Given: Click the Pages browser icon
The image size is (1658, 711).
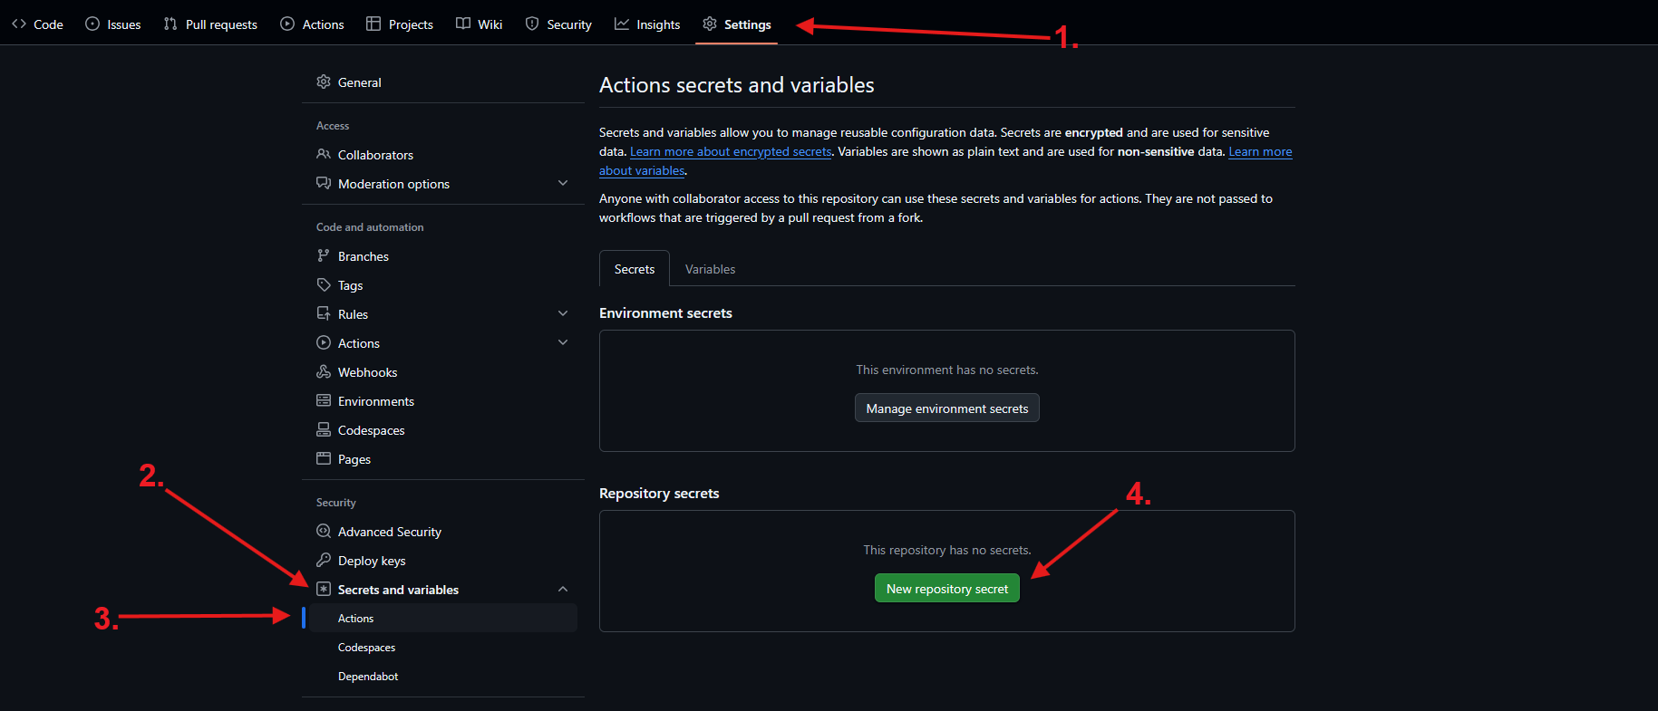Looking at the screenshot, I should tap(324, 458).
